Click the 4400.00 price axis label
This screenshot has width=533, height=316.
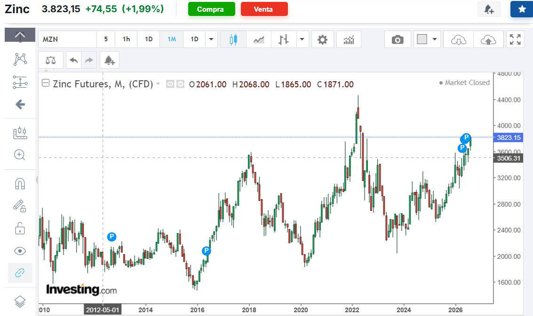pos(509,100)
